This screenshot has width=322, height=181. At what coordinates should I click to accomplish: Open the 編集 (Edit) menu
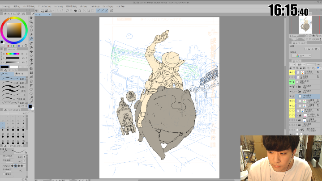17,6
